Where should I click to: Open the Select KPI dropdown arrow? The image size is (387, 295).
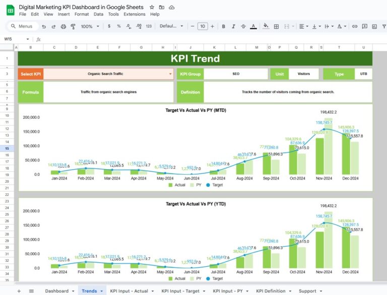(170, 74)
